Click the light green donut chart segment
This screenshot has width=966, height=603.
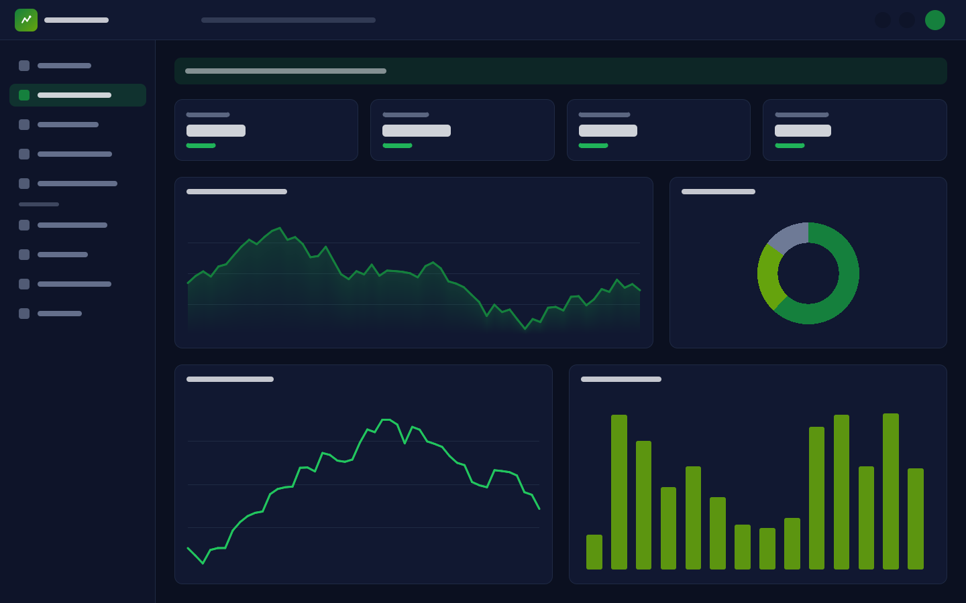click(x=769, y=278)
